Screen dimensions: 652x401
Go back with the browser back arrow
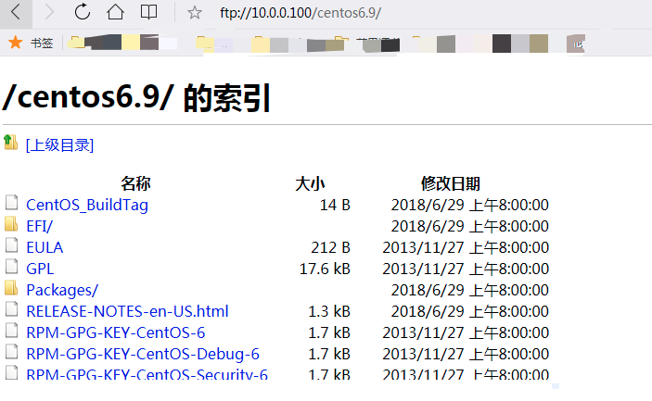[16, 12]
